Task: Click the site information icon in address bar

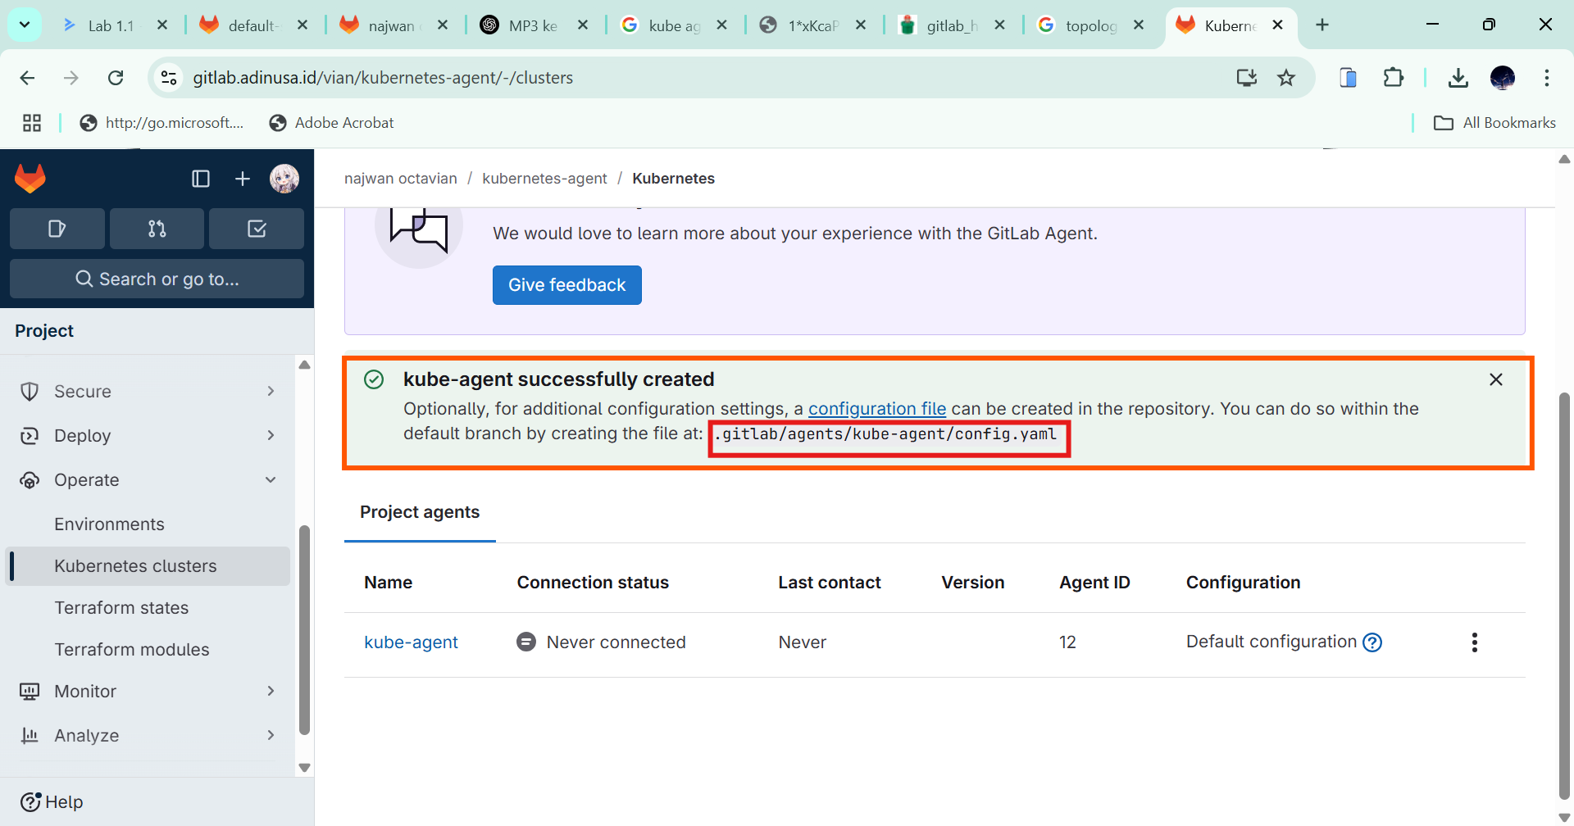Action: coord(169,78)
